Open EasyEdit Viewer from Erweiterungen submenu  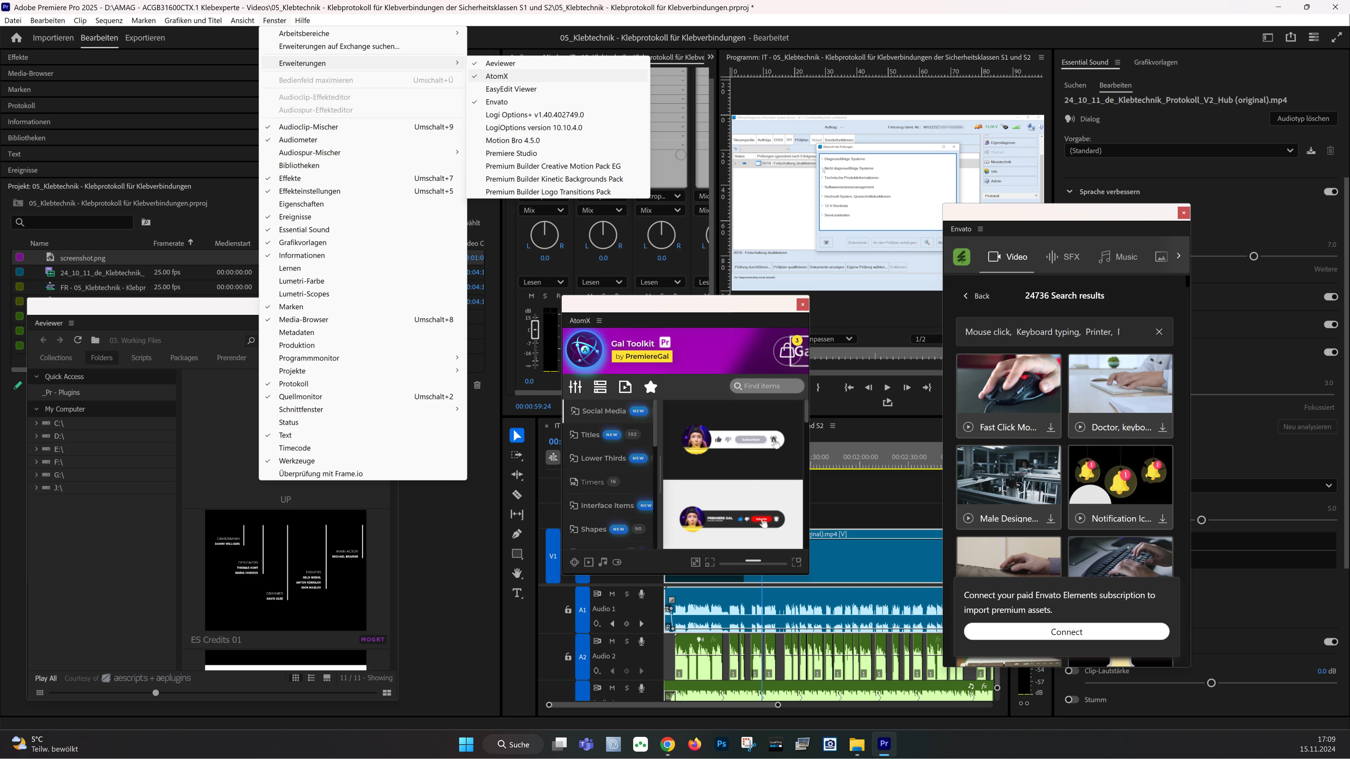pos(510,89)
